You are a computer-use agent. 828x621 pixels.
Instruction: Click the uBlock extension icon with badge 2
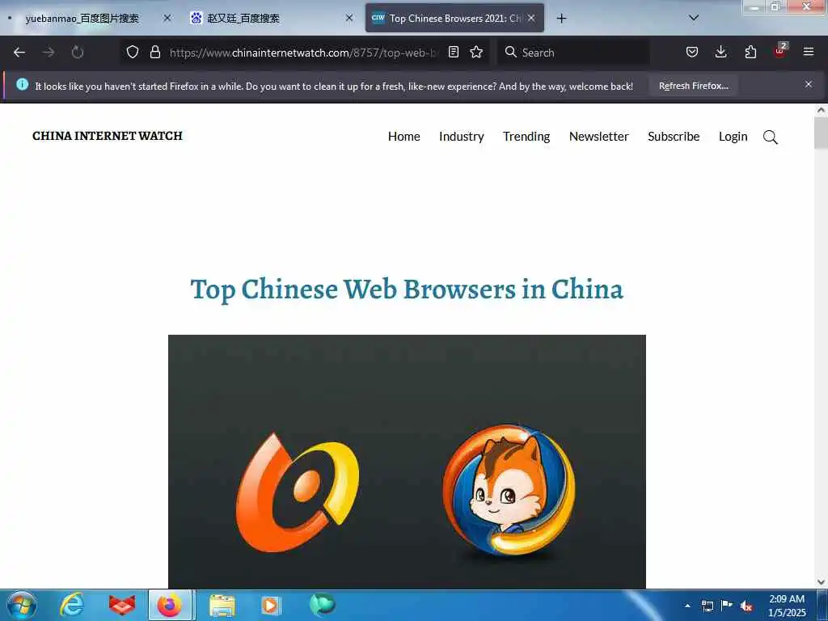(780, 51)
